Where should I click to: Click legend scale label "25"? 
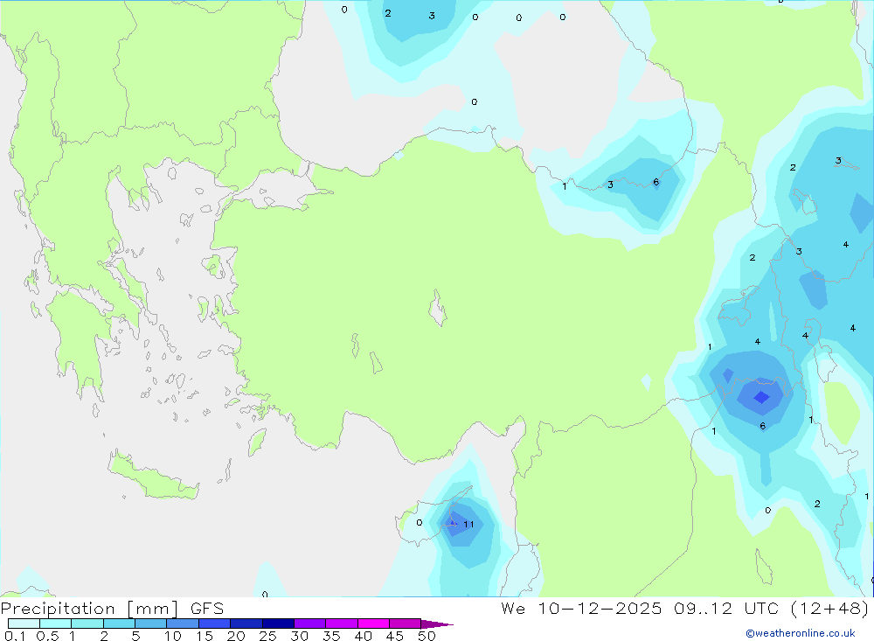(x=268, y=636)
